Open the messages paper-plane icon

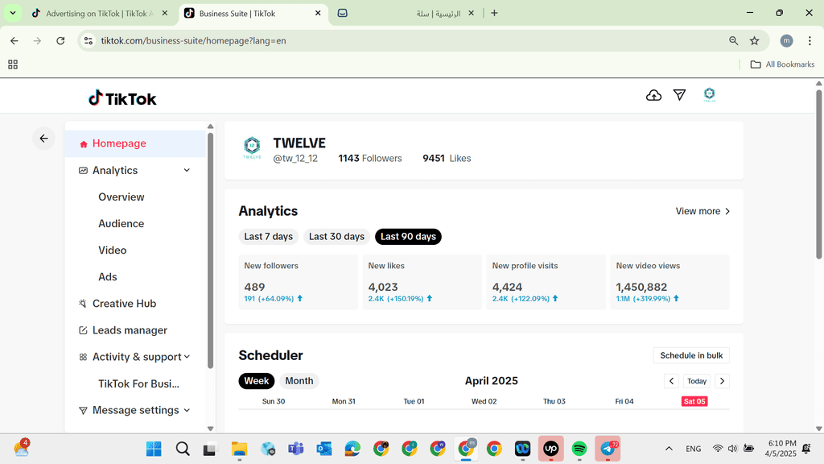(679, 95)
